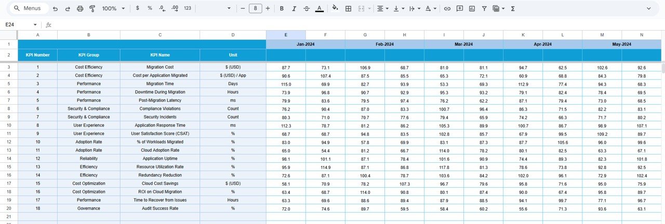Toggle bold formatting
The height and width of the screenshot is (224, 665).
[x=282, y=9]
